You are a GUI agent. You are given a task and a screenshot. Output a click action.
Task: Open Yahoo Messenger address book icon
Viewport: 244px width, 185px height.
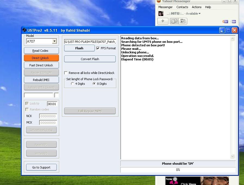tap(183, 21)
